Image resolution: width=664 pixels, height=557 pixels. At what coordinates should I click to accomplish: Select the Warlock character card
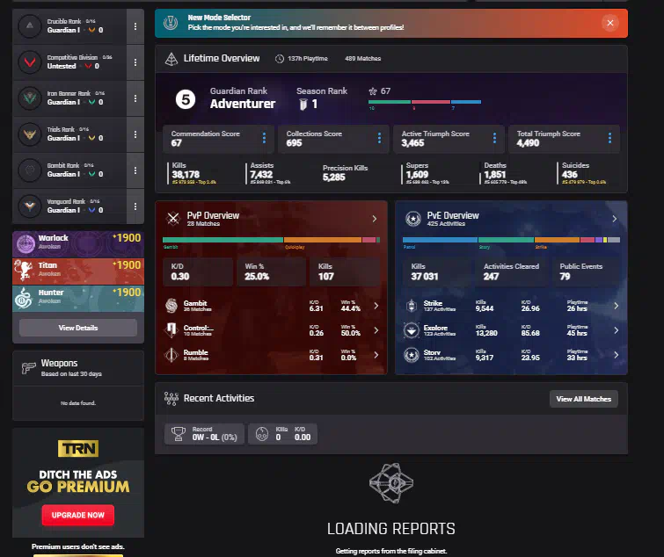pyautogui.click(x=78, y=244)
